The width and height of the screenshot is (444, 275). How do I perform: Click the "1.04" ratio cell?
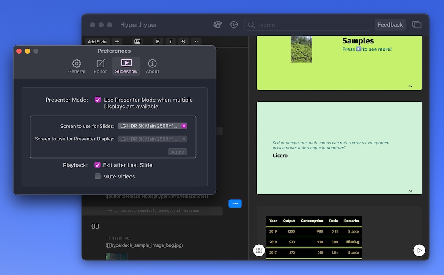click(335, 253)
